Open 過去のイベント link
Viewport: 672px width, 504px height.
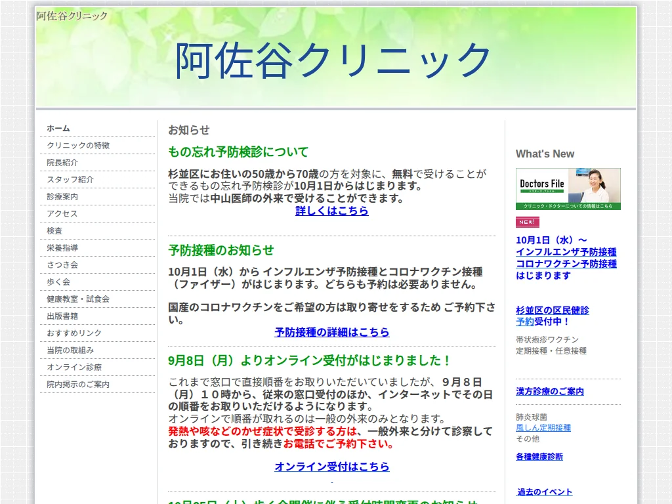[544, 492]
